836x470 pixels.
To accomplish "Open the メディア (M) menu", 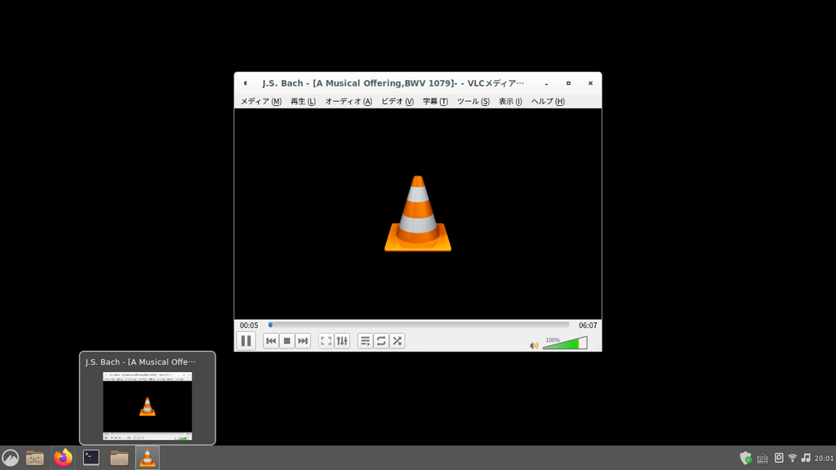I will [x=260, y=101].
